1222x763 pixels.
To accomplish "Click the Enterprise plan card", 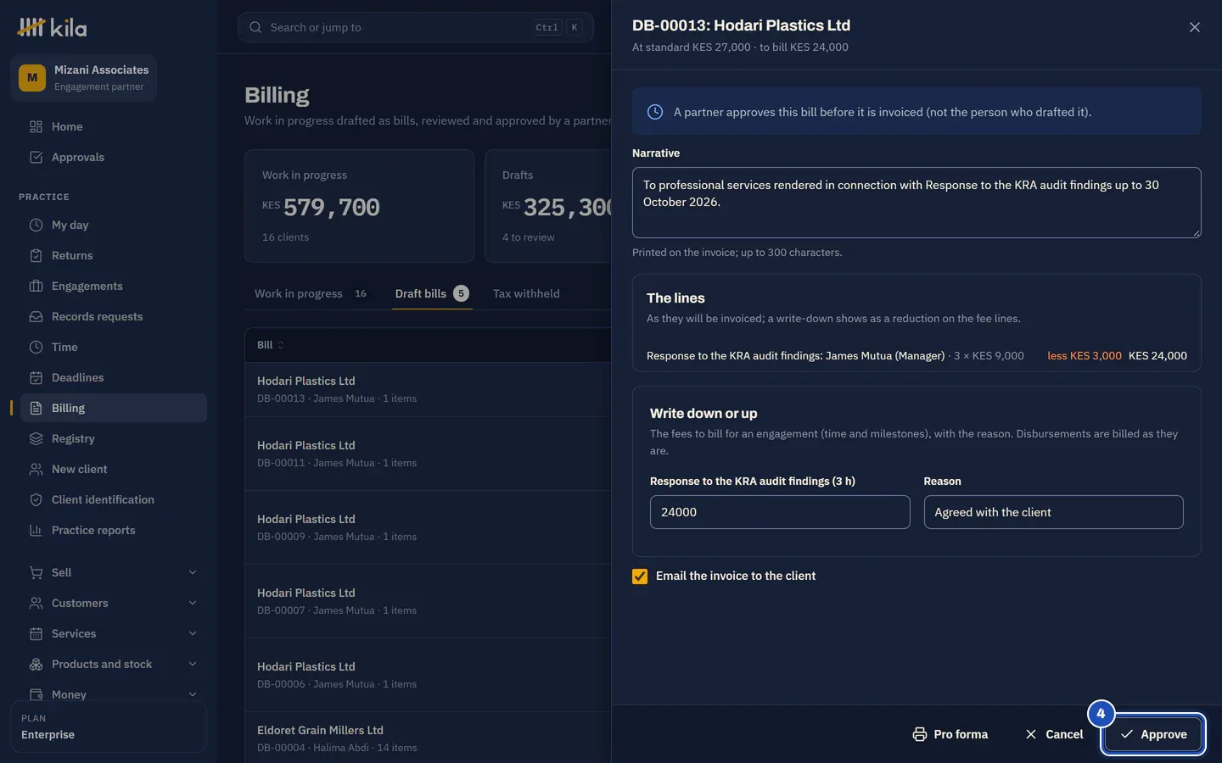I will tap(109, 727).
